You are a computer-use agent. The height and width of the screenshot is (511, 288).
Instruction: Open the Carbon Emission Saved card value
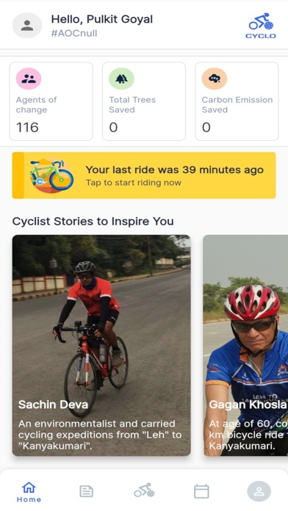coord(206,127)
